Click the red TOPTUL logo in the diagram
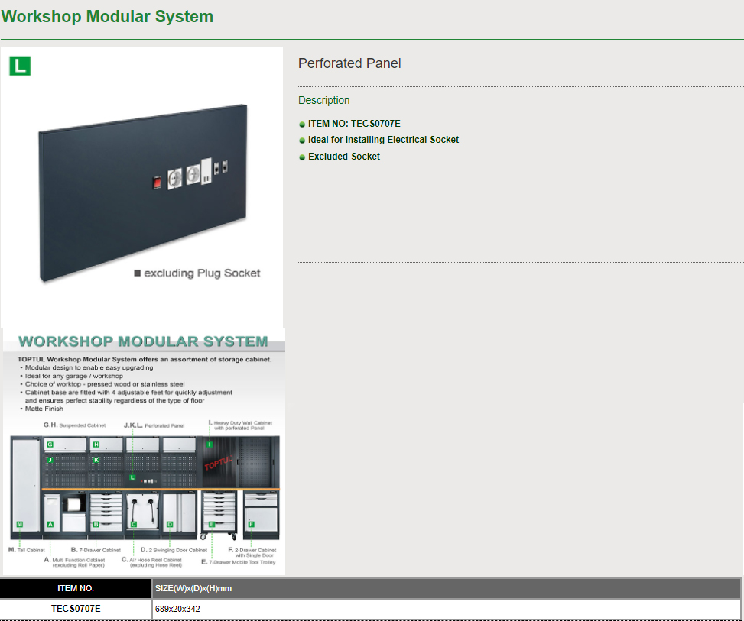The width and height of the screenshot is (744, 621). pyautogui.click(x=219, y=462)
